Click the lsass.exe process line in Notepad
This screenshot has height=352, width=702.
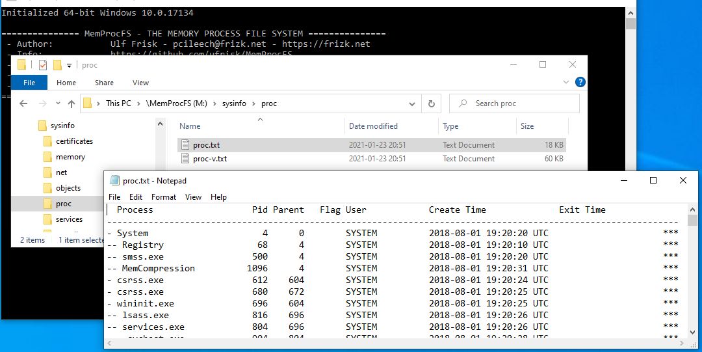click(393, 315)
